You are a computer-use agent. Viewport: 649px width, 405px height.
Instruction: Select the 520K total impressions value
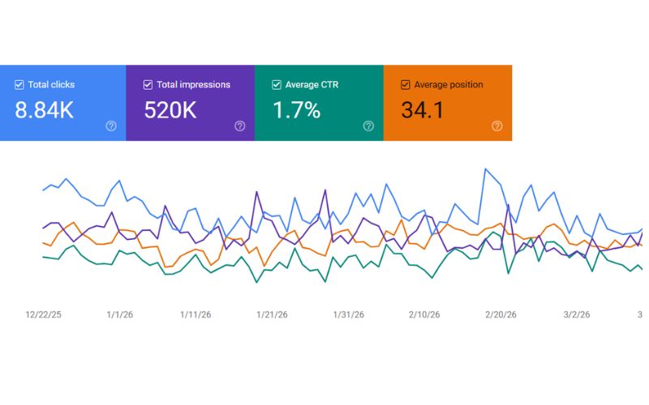point(170,110)
